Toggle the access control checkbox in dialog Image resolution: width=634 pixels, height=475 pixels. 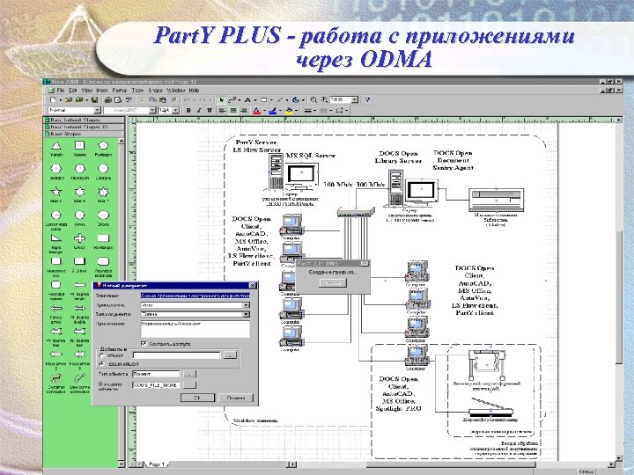click(144, 344)
